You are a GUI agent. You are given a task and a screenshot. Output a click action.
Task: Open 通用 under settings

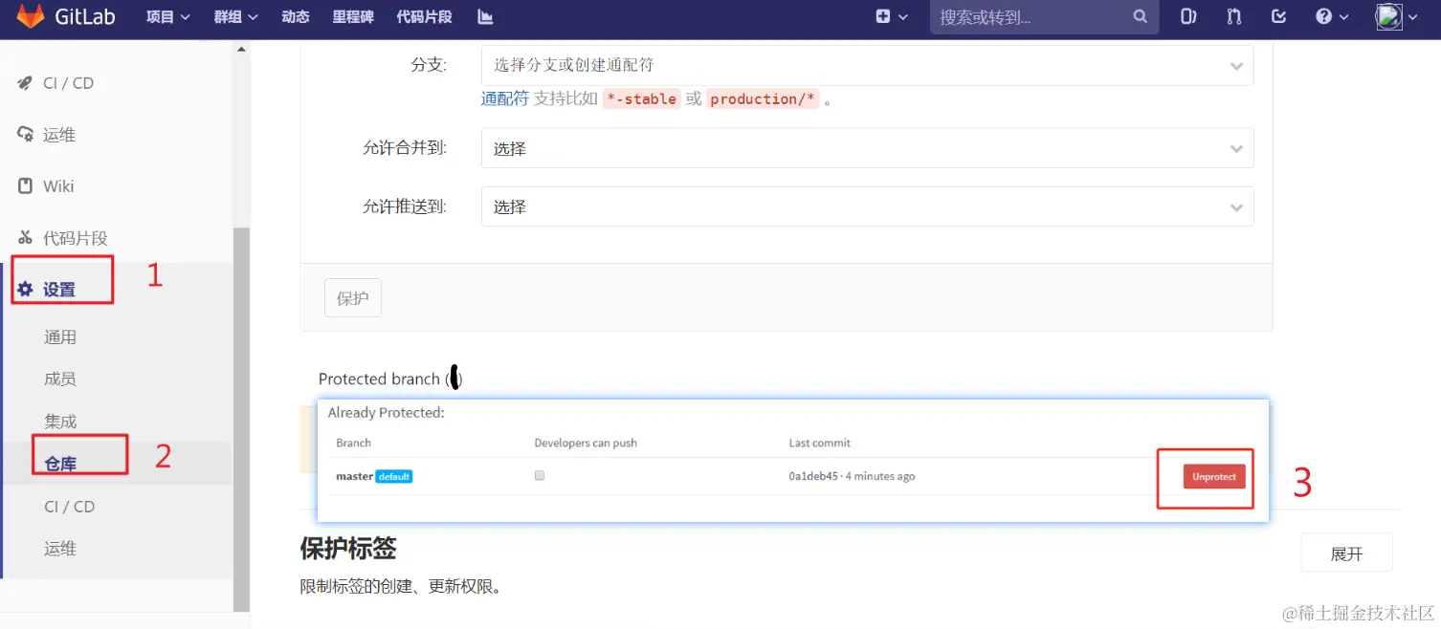pos(60,336)
